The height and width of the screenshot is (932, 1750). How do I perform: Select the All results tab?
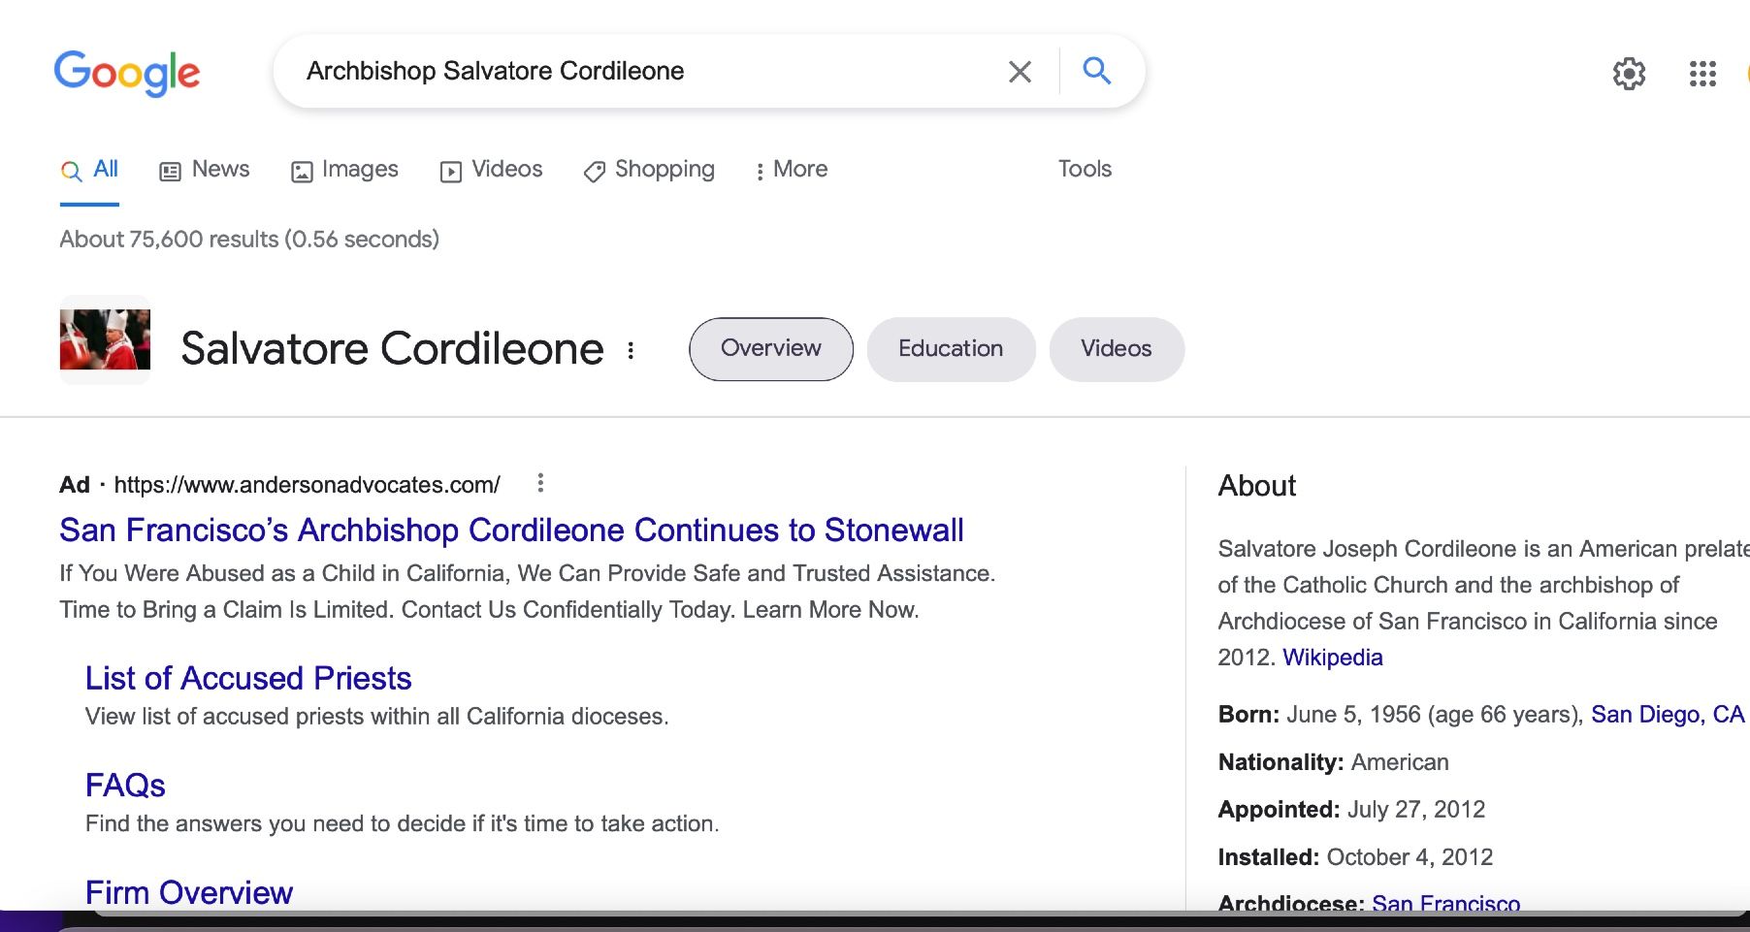[x=89, y=170]
